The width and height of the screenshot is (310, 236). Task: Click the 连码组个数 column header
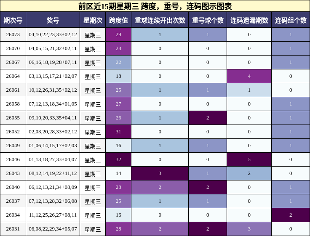pos(291,20)
